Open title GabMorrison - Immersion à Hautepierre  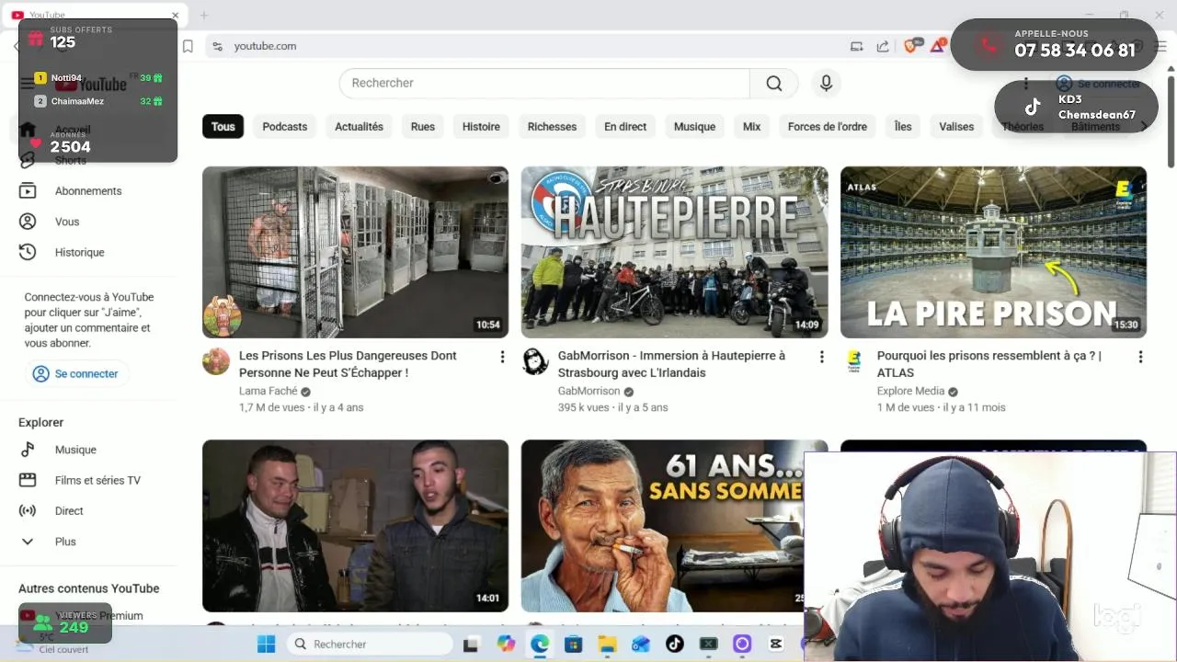coord(671,364)
